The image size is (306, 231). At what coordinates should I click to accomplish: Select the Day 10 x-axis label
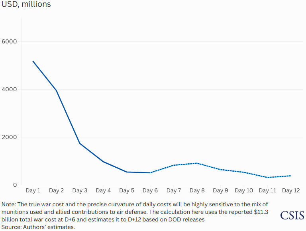[244, 191]
